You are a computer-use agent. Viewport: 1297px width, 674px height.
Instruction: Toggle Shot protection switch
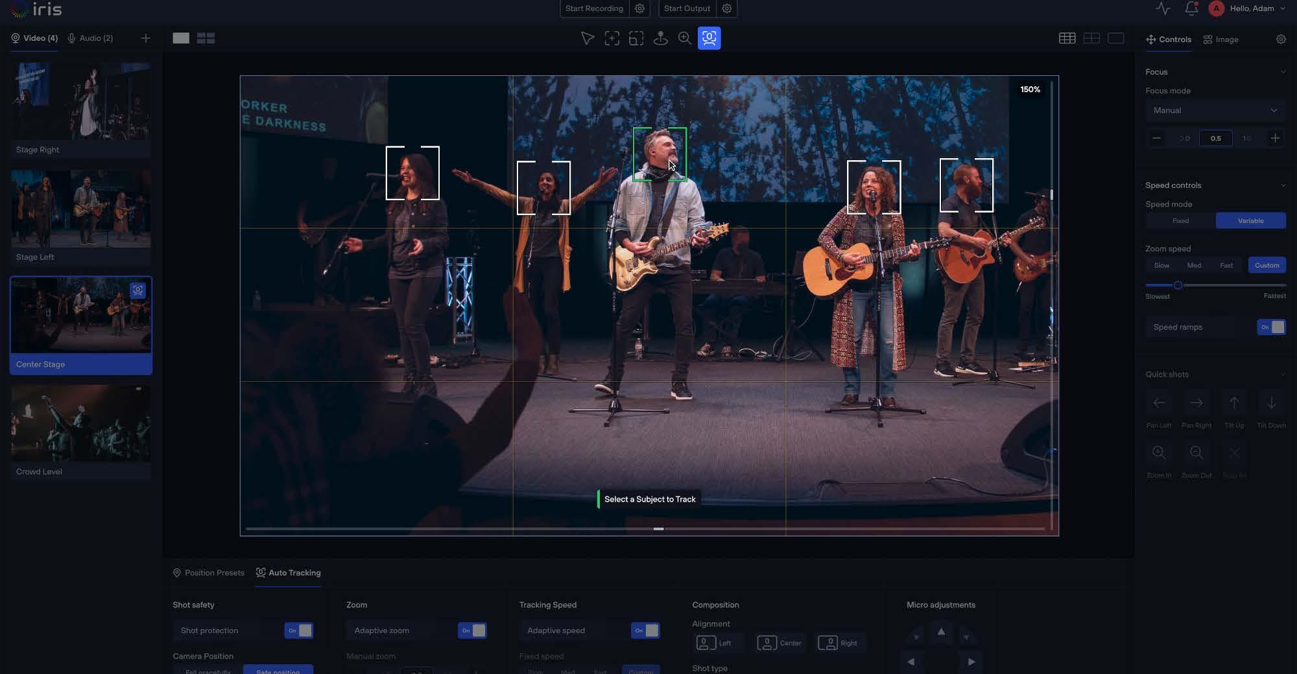(299, 631)
